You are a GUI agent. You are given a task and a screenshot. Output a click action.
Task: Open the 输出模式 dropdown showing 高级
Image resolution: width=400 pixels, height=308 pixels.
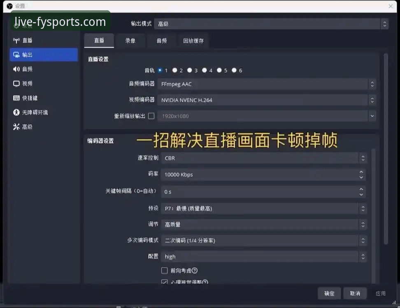click(271, 24)
